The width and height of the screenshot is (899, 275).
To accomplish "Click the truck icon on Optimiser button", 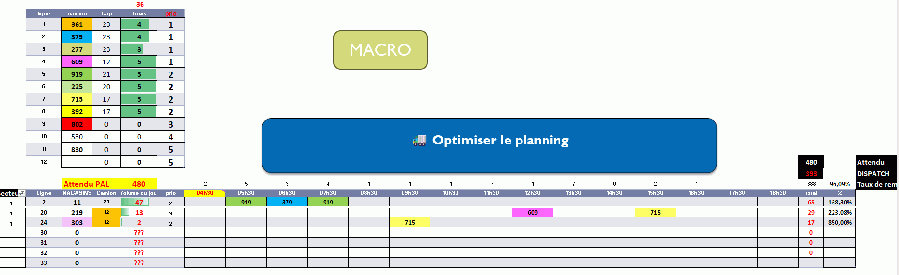I will (x=419, y=140).
